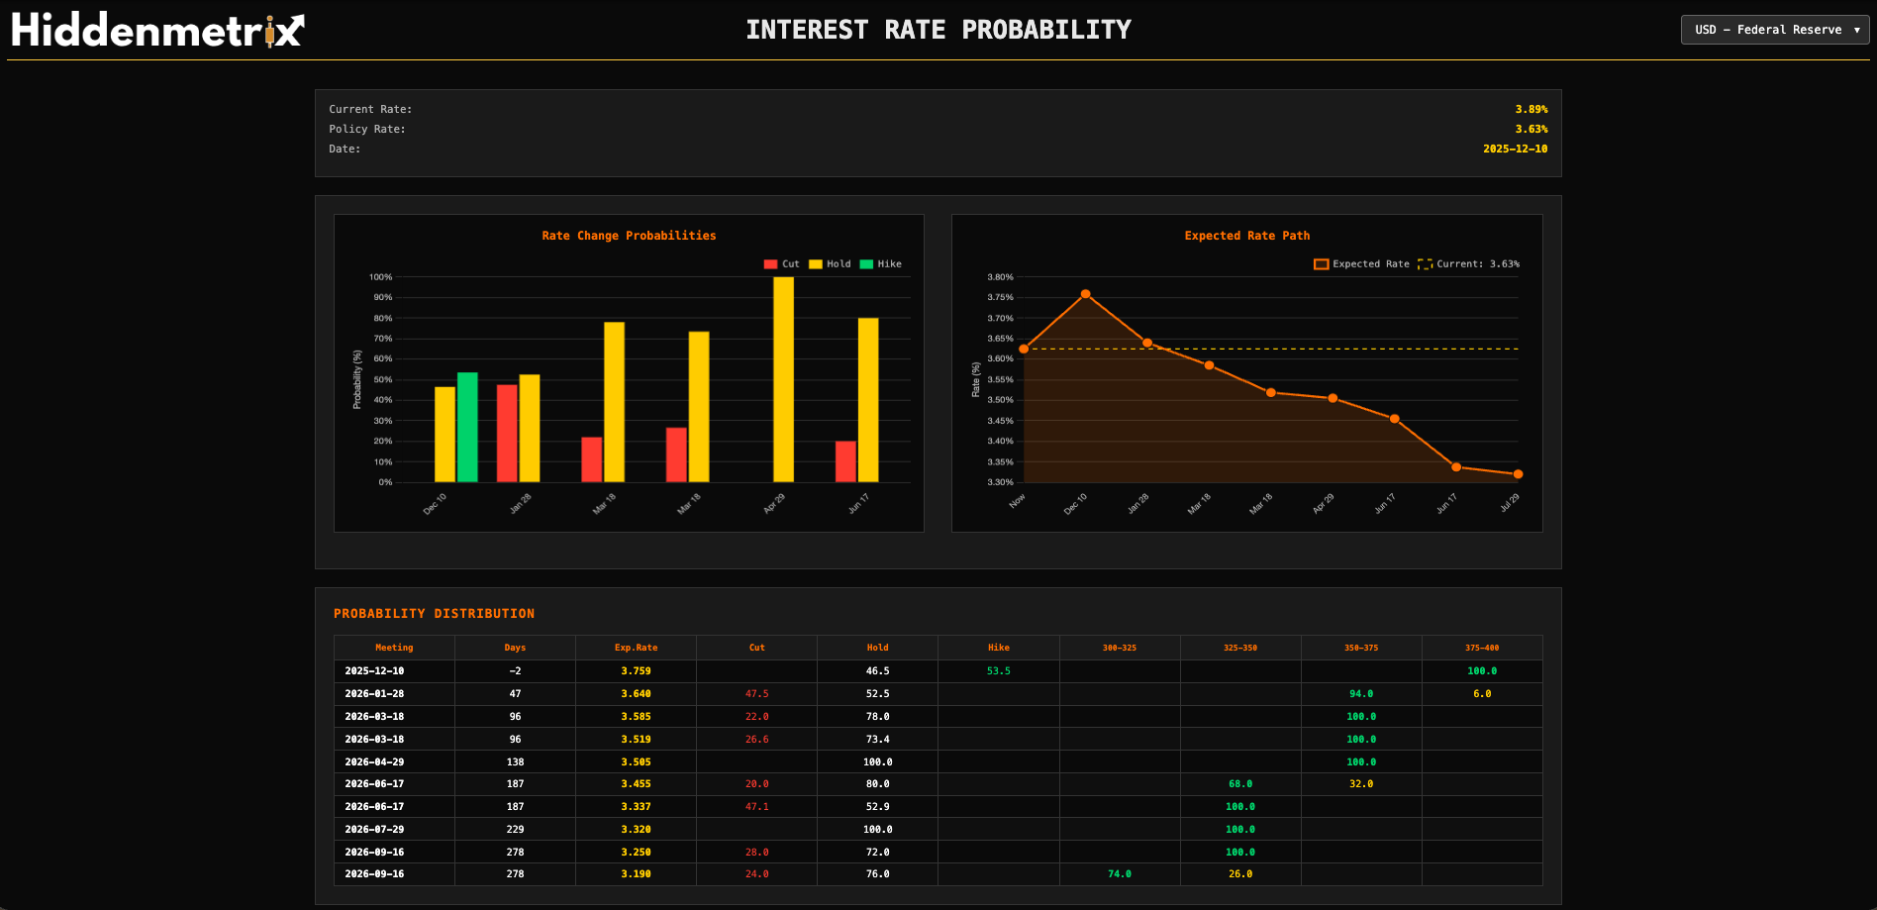Click the dropdown arrow beside Federal Reserve

(1855, 29)
